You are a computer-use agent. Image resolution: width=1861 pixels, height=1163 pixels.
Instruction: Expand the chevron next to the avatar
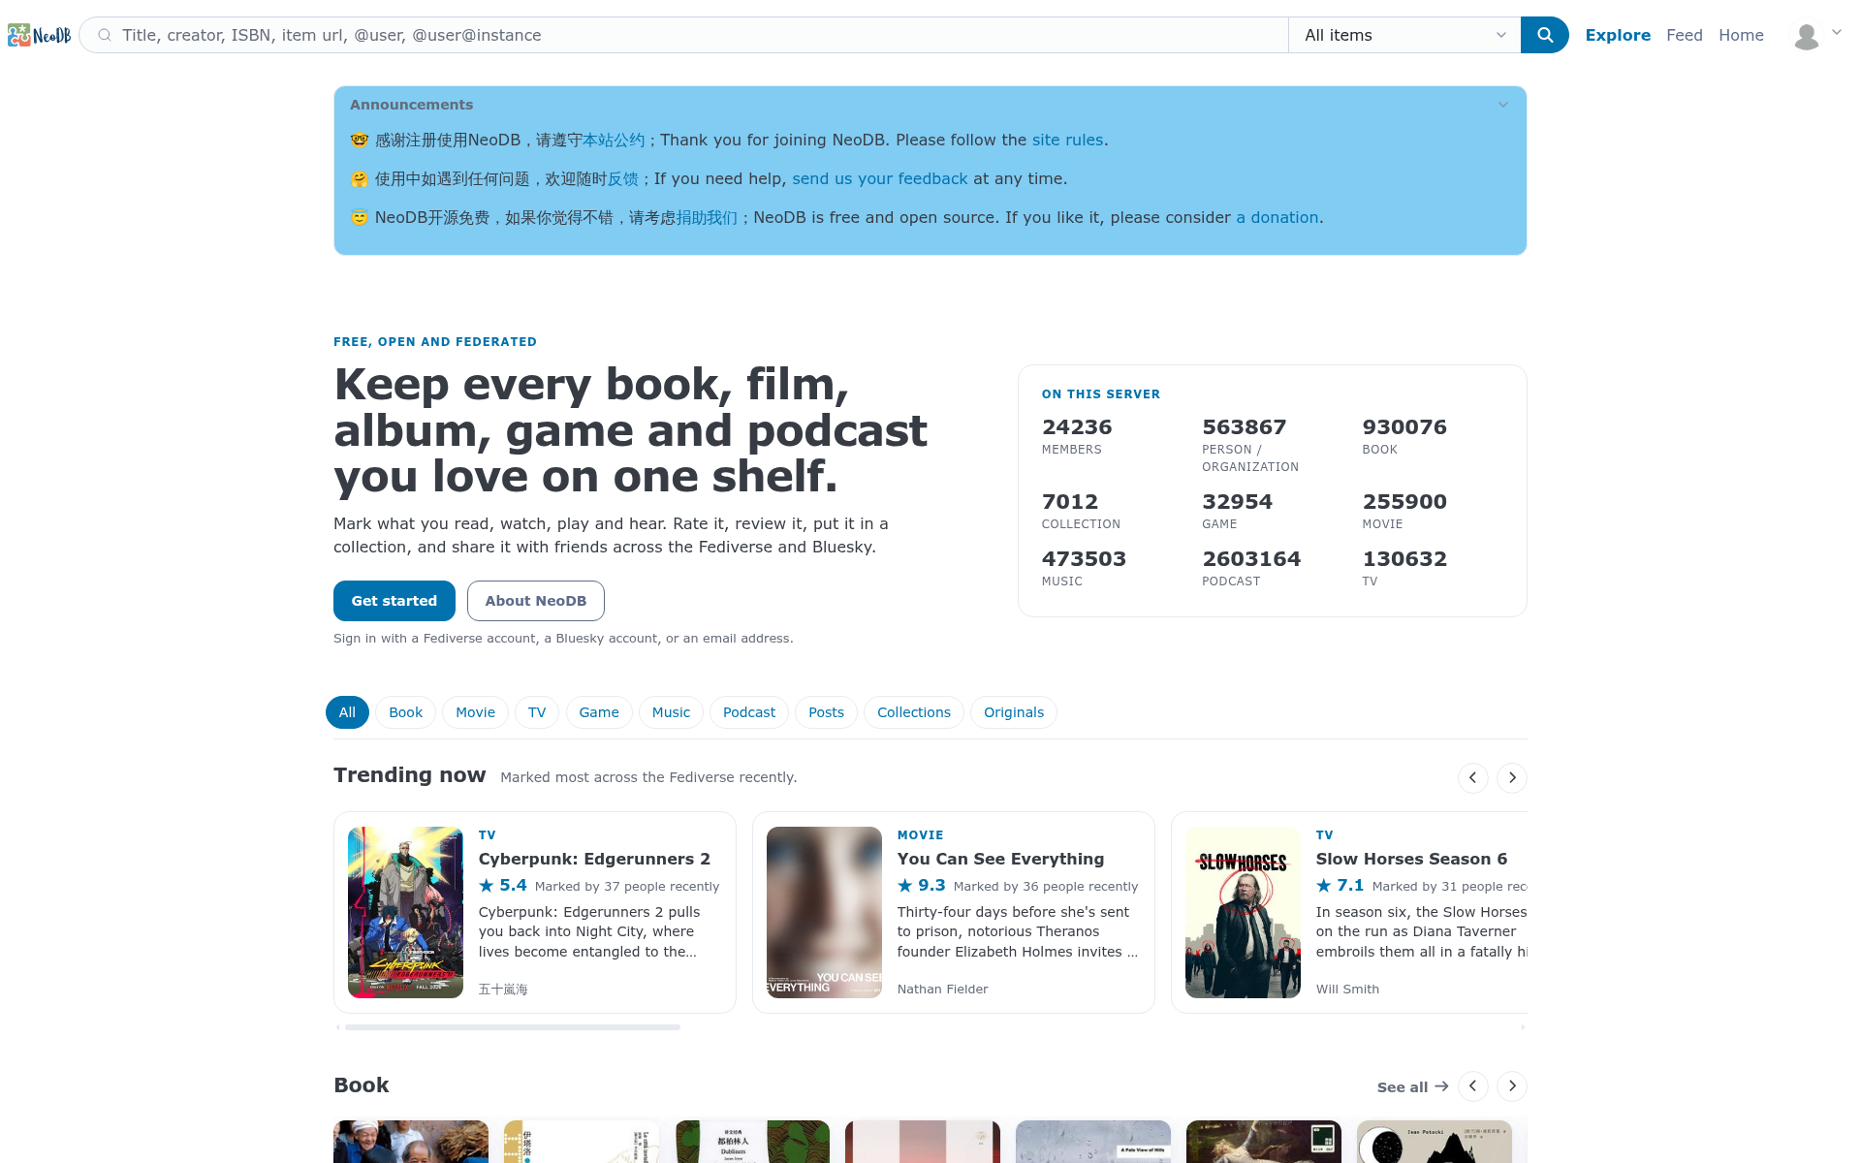[1837, 32]
